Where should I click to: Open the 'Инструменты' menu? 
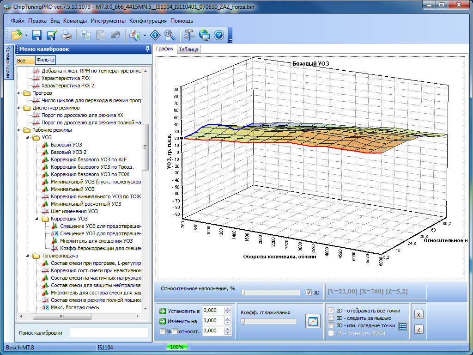point(108,21)
